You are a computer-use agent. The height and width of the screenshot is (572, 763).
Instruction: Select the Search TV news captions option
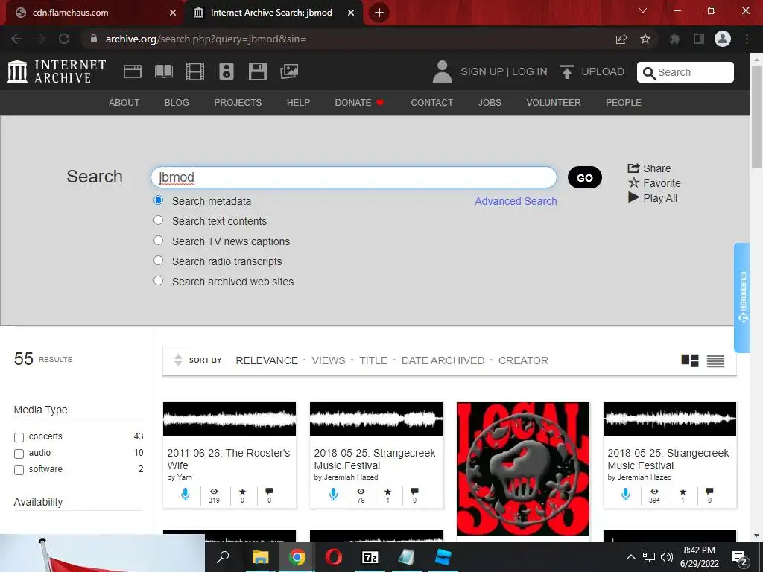(158, 241)
